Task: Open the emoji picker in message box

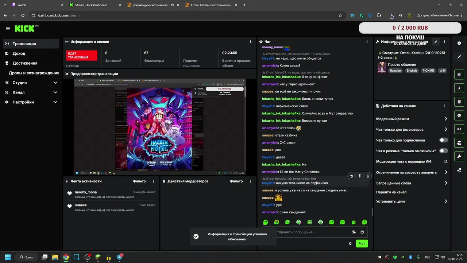Action: (362, 232)
